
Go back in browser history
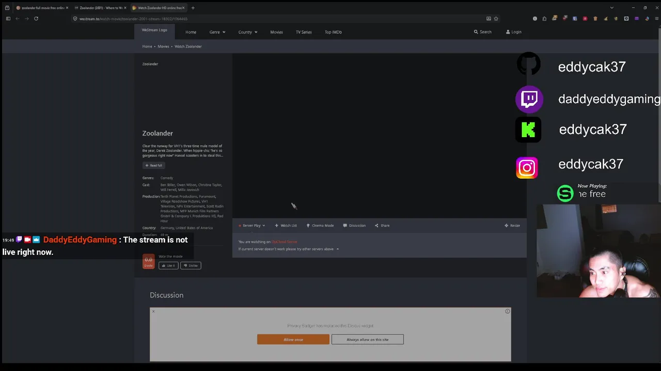click(x=17, y=19)
